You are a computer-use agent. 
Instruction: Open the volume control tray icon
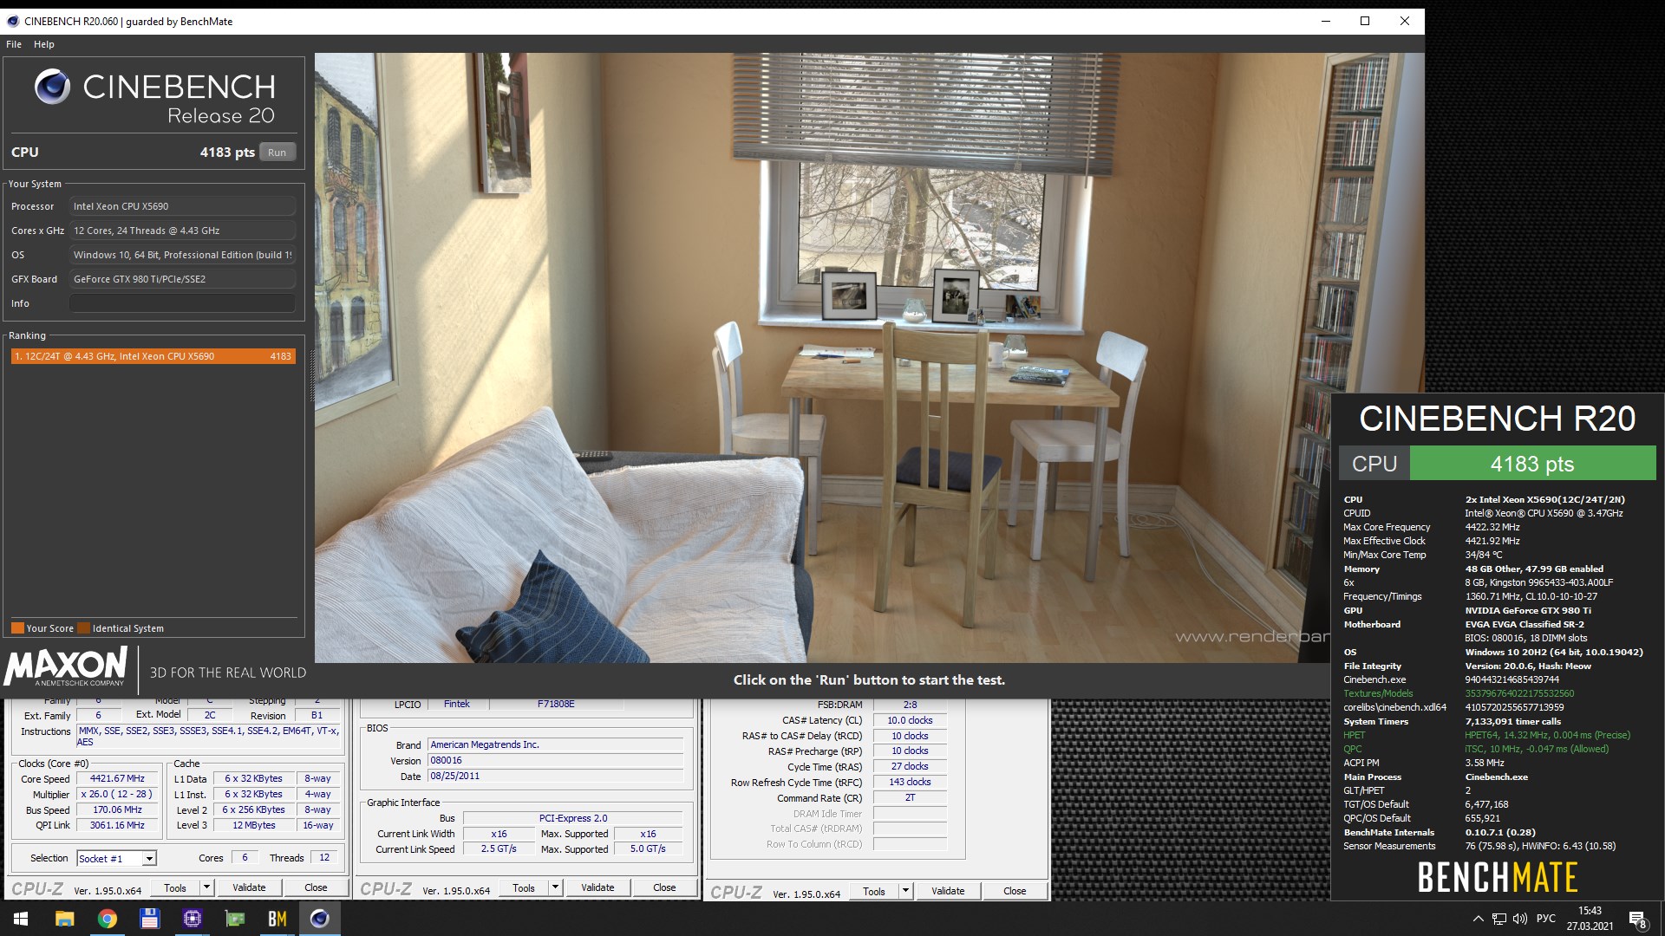point(1519,919)
